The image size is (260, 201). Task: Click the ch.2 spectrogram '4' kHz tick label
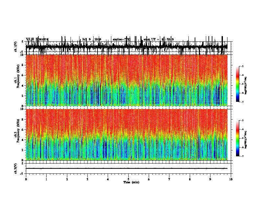point(23,140)
